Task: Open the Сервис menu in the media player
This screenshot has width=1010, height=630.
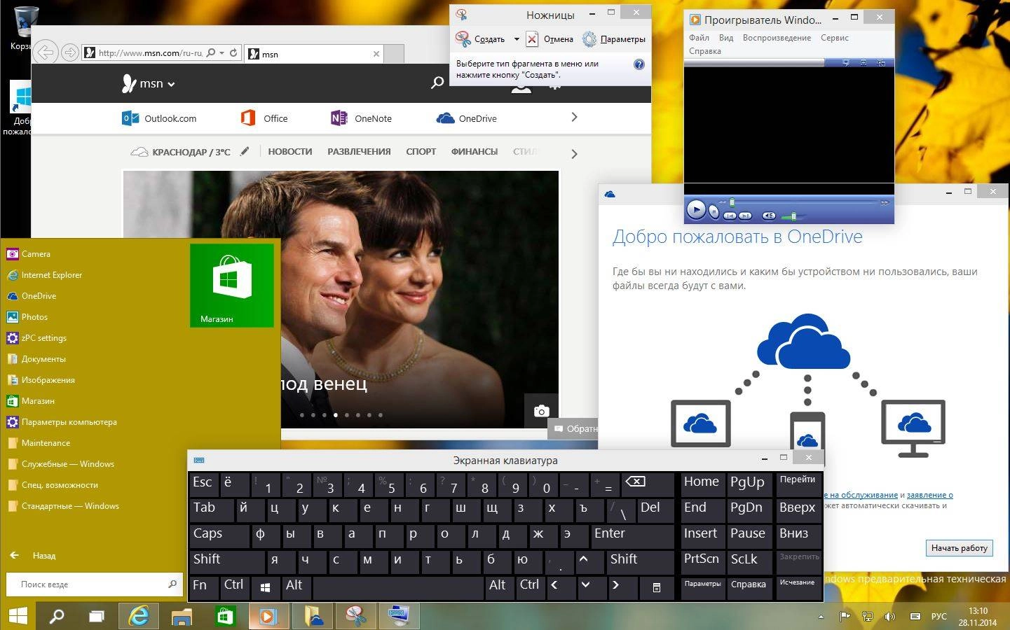Action: [835, 38]
